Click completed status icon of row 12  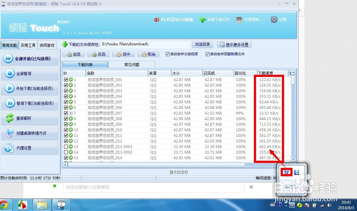click(71, 141)
